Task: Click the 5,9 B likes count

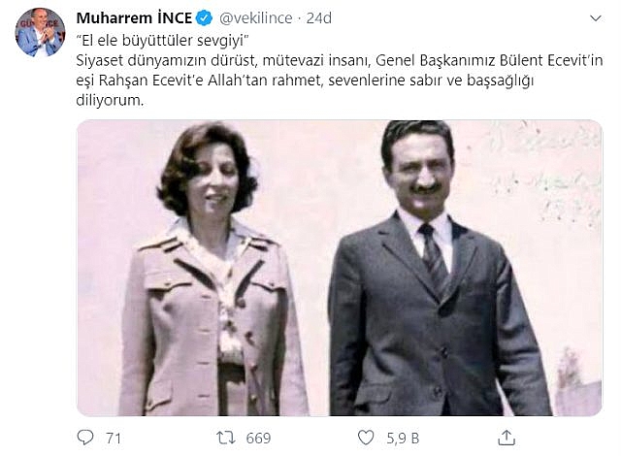Action: [403, 439]
